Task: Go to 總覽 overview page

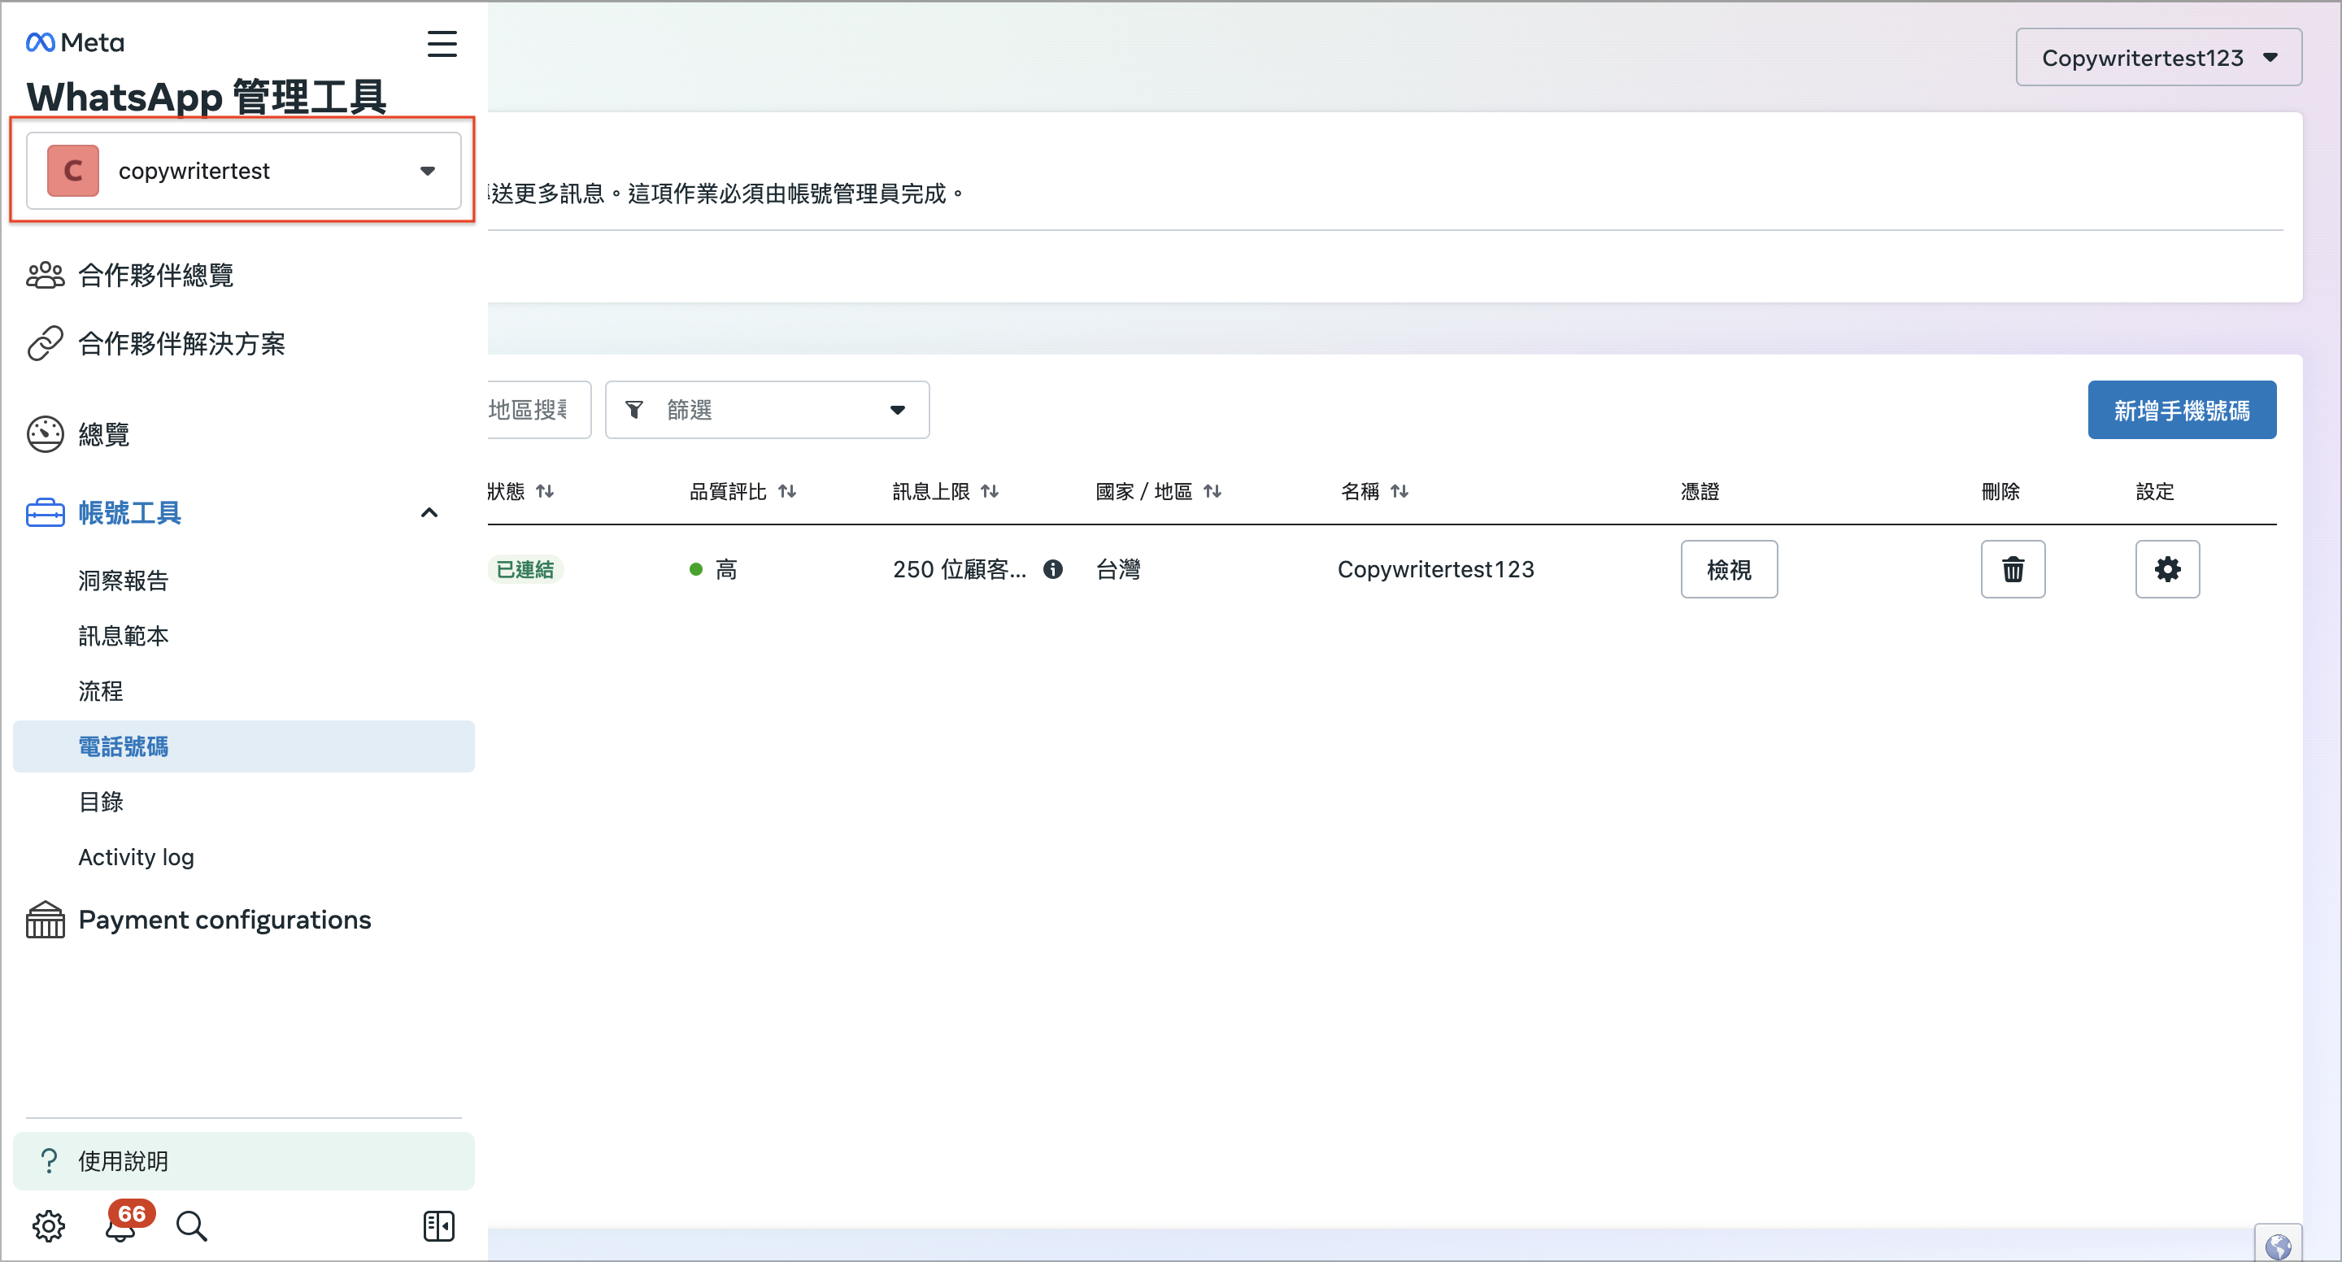Action: (103, 434)
